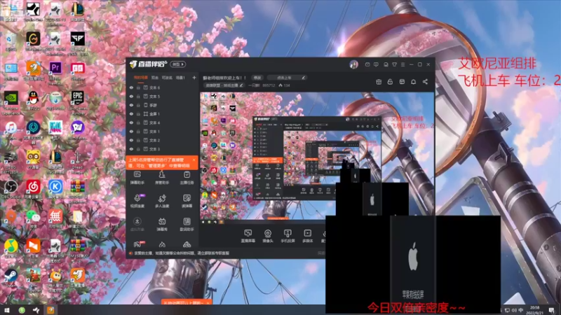Hide the 文本 1 layer
Image resolution: width=561 pixels, height=315 pixels.
click(131, 132)
